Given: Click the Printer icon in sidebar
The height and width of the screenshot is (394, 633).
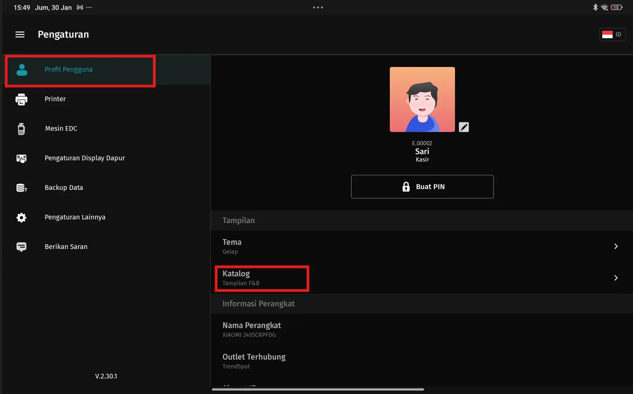Looking at the screenshot, I should tap(21, 99).
